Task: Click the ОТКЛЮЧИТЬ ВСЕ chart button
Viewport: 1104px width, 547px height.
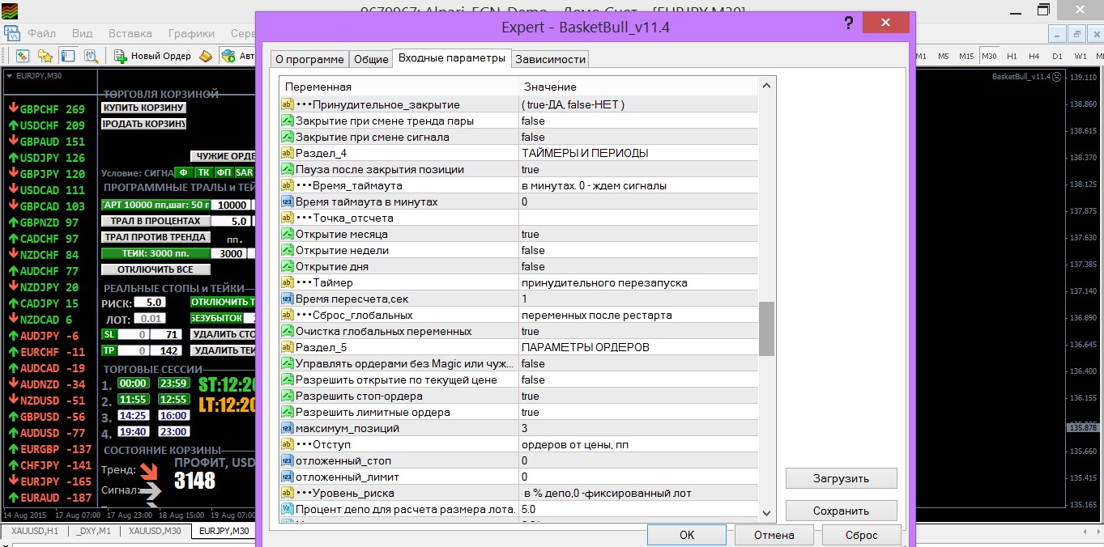Action: 156,269
